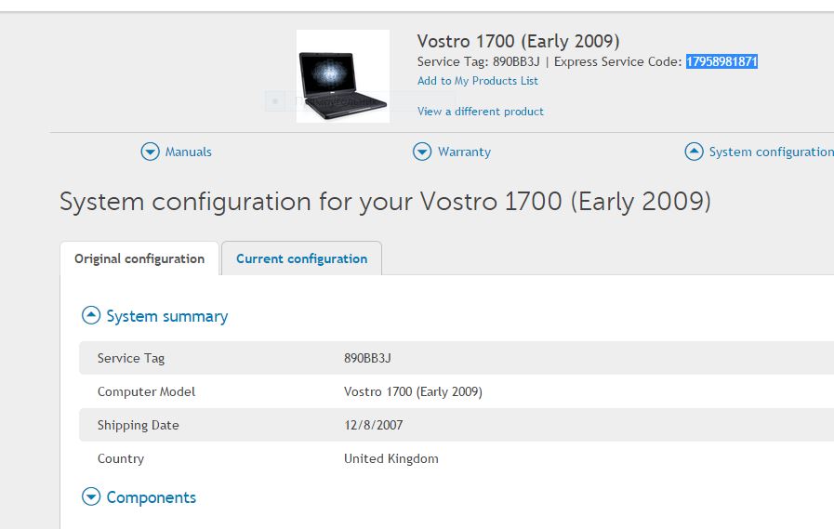This screenshot has width=834, height=529.
Task: Click the Computer Model row label
Action: pos(146,391)
